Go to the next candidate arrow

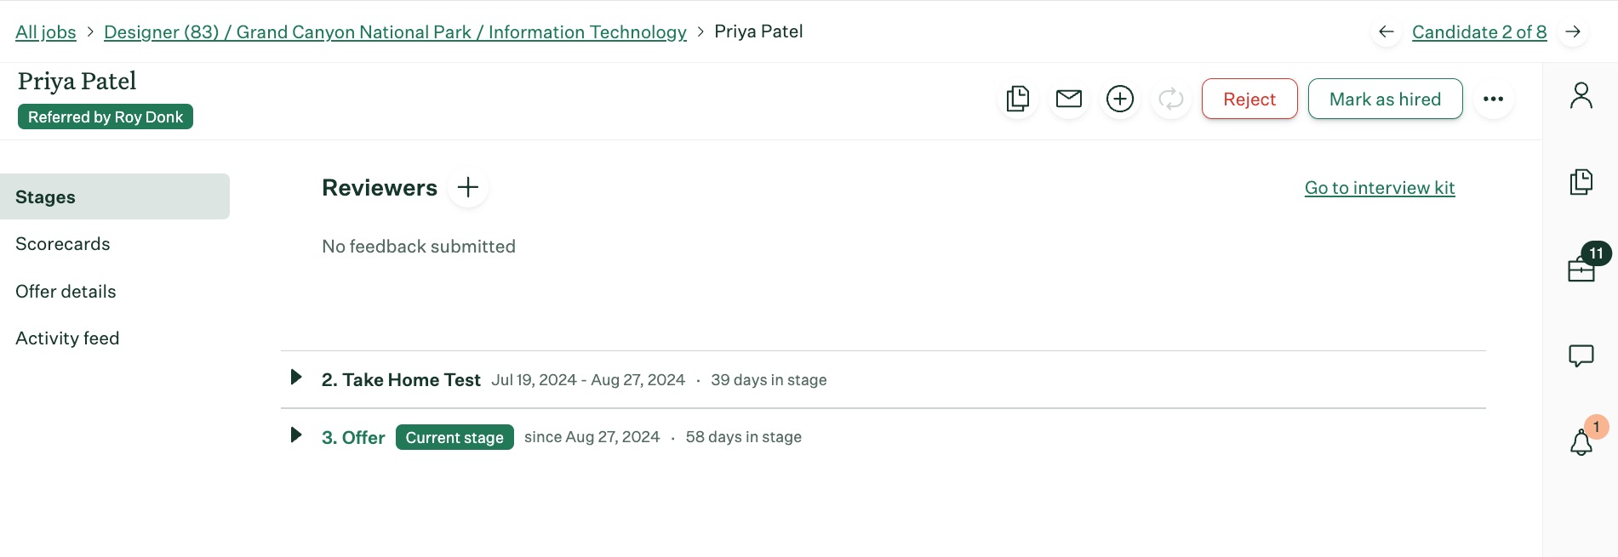click(1573, 31)
